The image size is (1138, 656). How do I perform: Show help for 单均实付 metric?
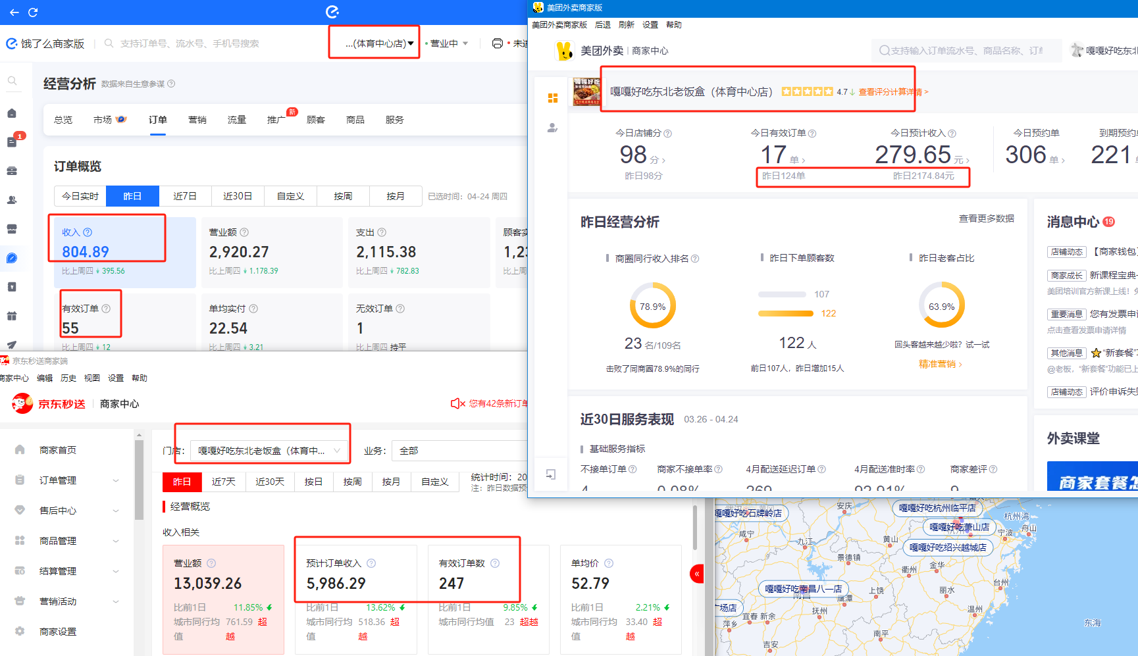(253, 309)
